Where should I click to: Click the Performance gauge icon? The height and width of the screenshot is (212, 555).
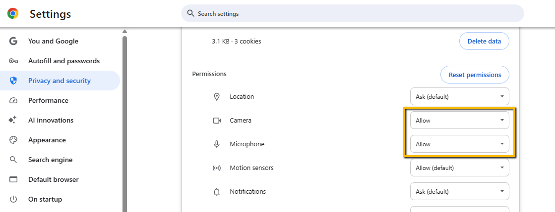(13, 100)
